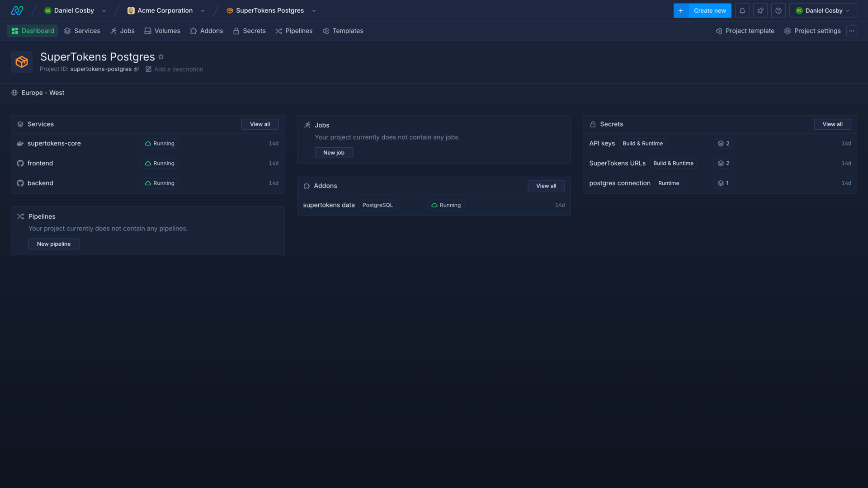Switch to the Dashboard tab

tap(33, 31)
